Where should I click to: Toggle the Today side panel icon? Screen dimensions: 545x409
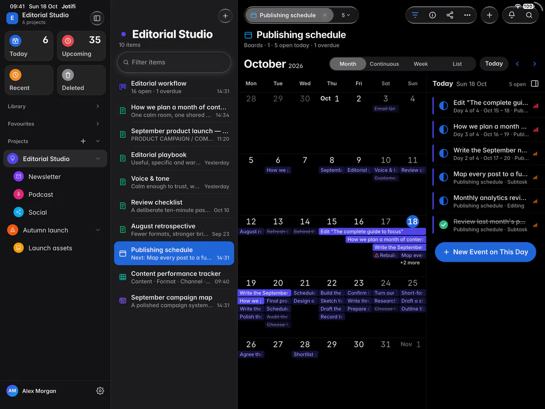(535, 84)
